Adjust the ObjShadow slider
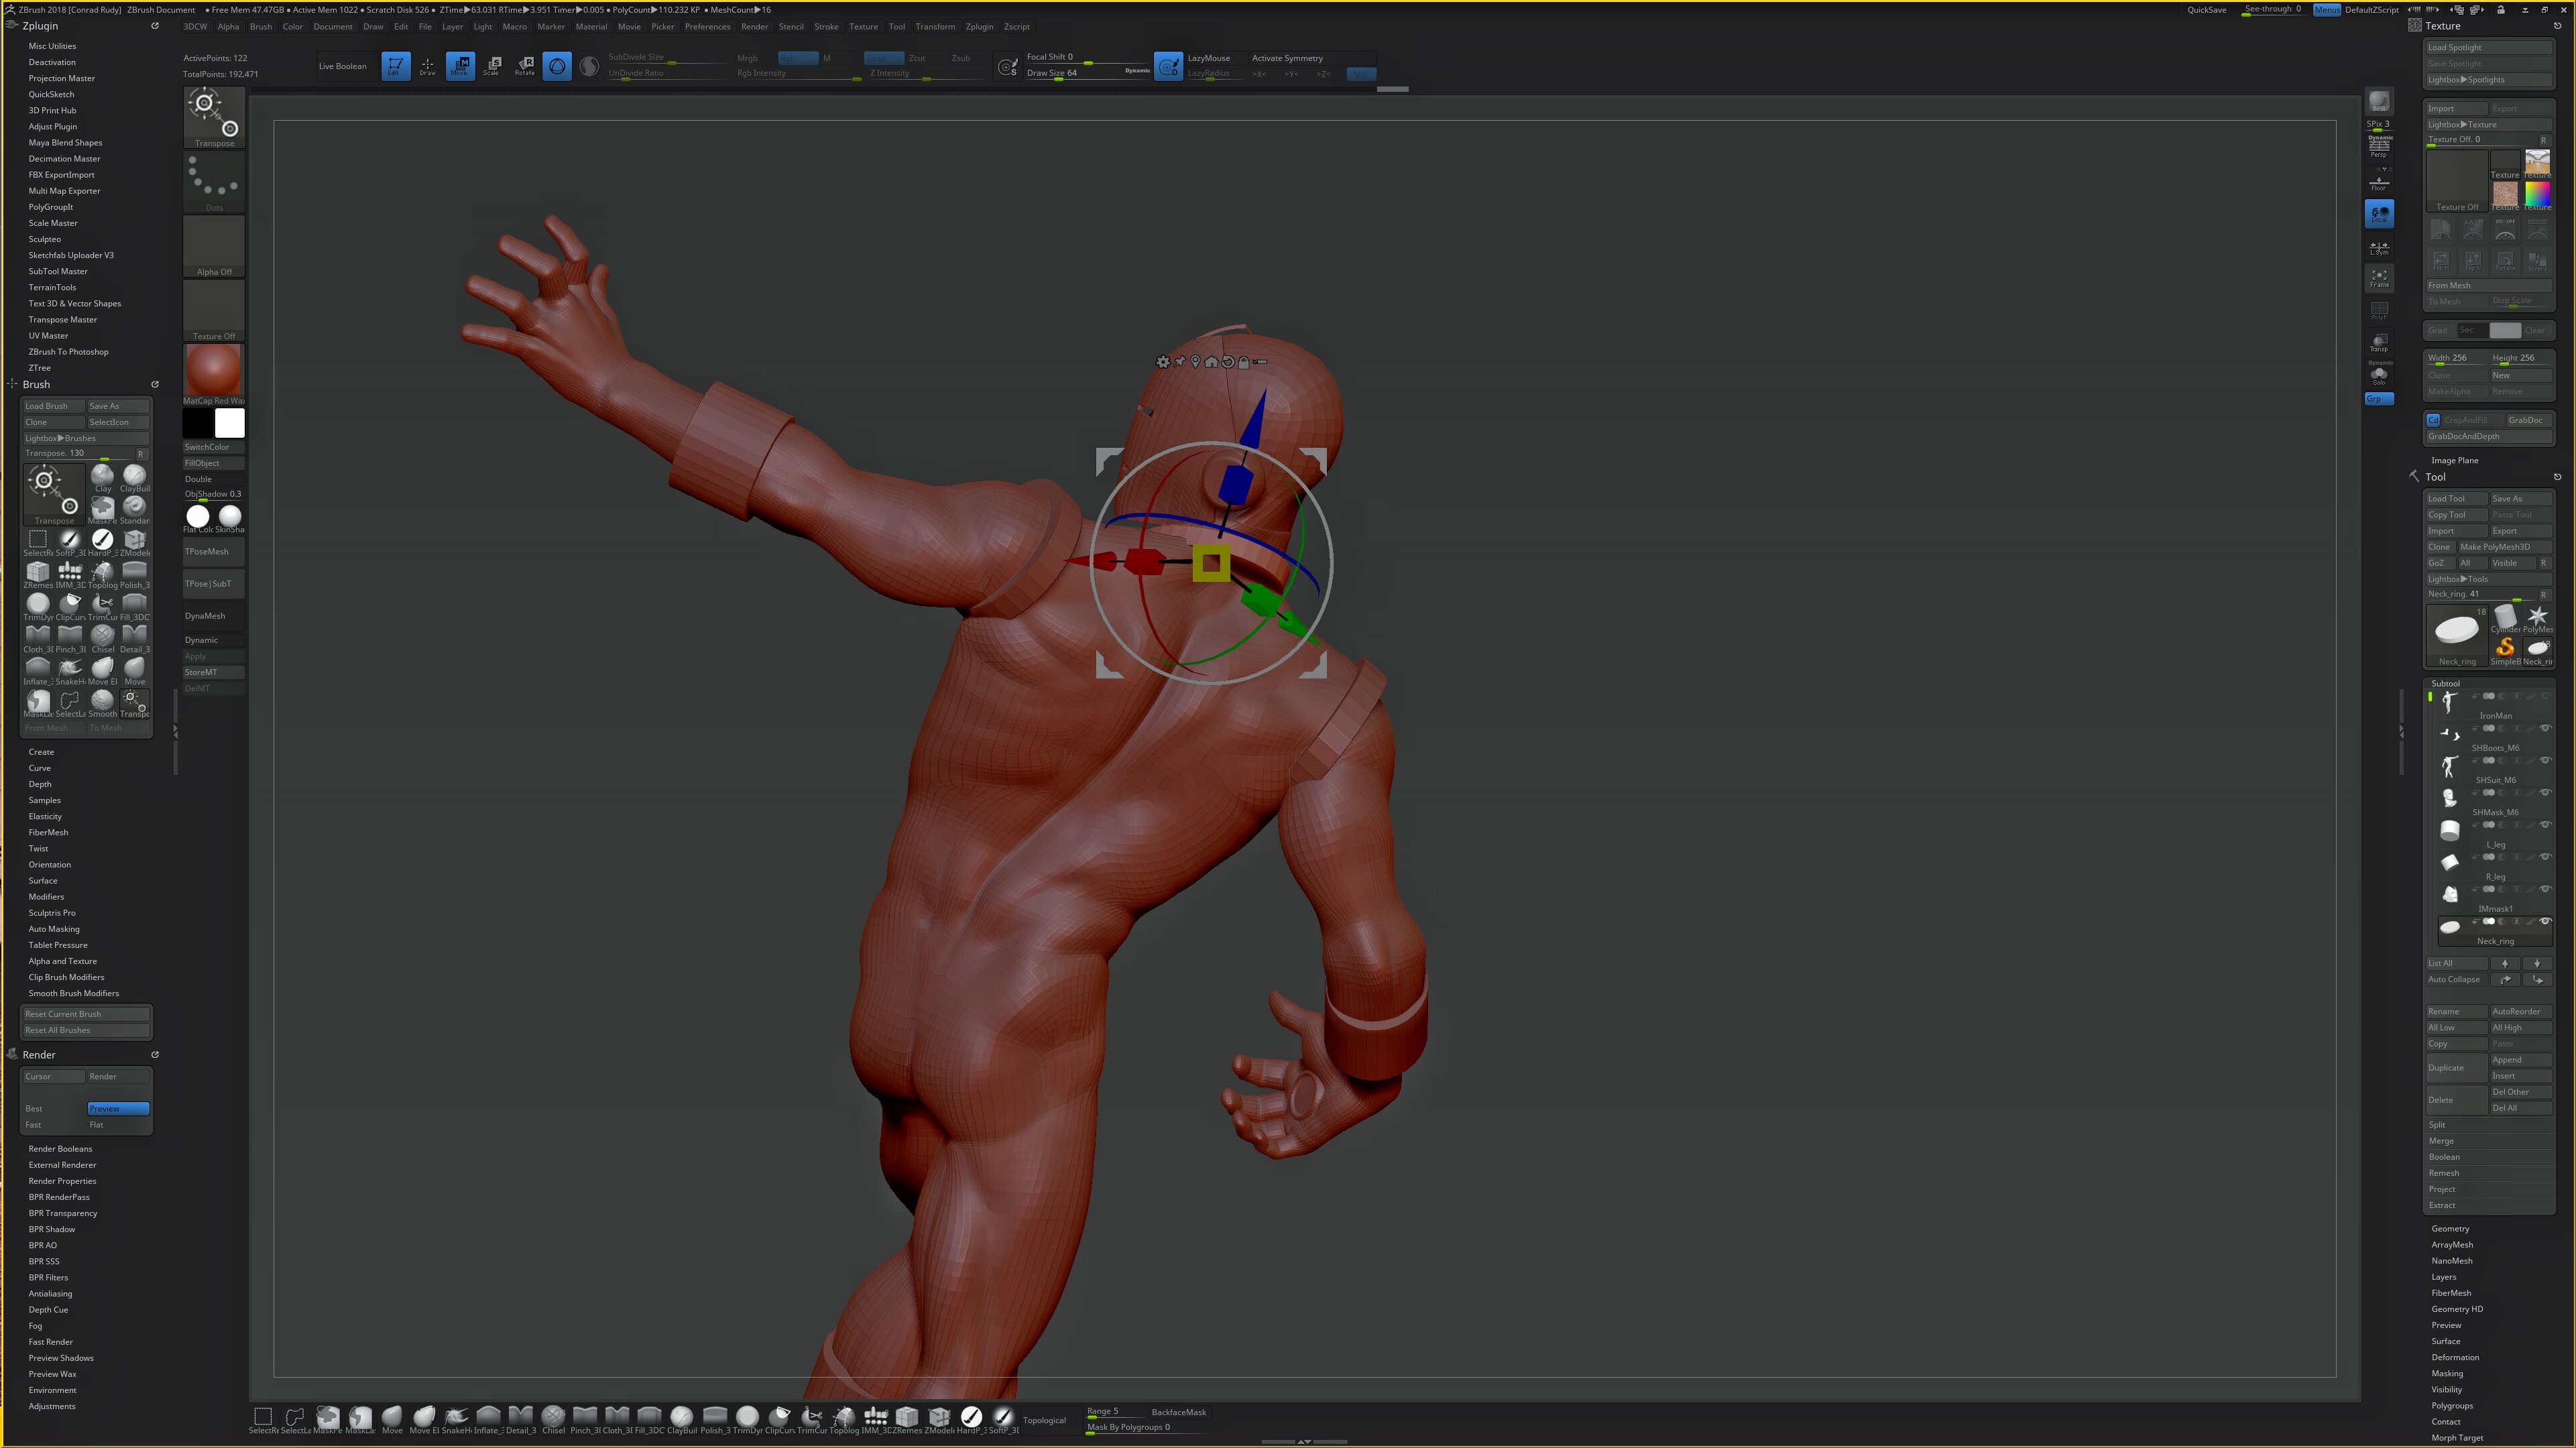Image resolution: width=2576 pixels, height=1448 pixels. click(x=213, y=495)
